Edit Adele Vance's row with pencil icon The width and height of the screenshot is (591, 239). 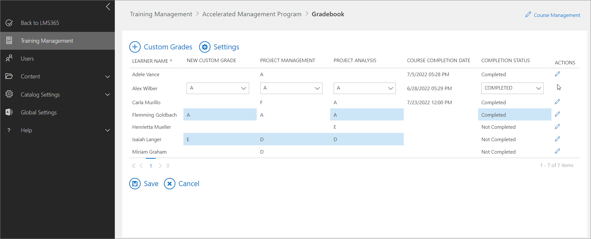(557, 74)
